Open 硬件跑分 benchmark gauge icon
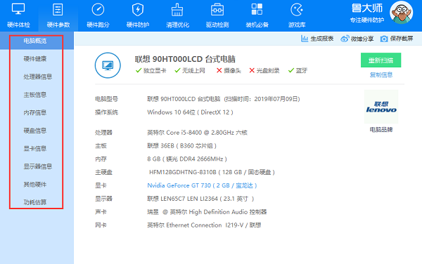Screen dimensions: 422x264 point(98,9)
